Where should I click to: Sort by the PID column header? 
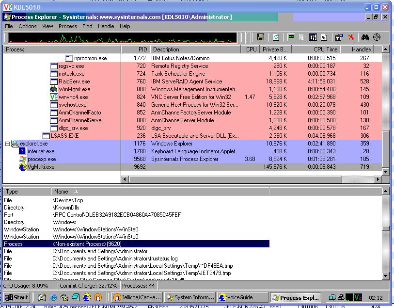(135, 49)
